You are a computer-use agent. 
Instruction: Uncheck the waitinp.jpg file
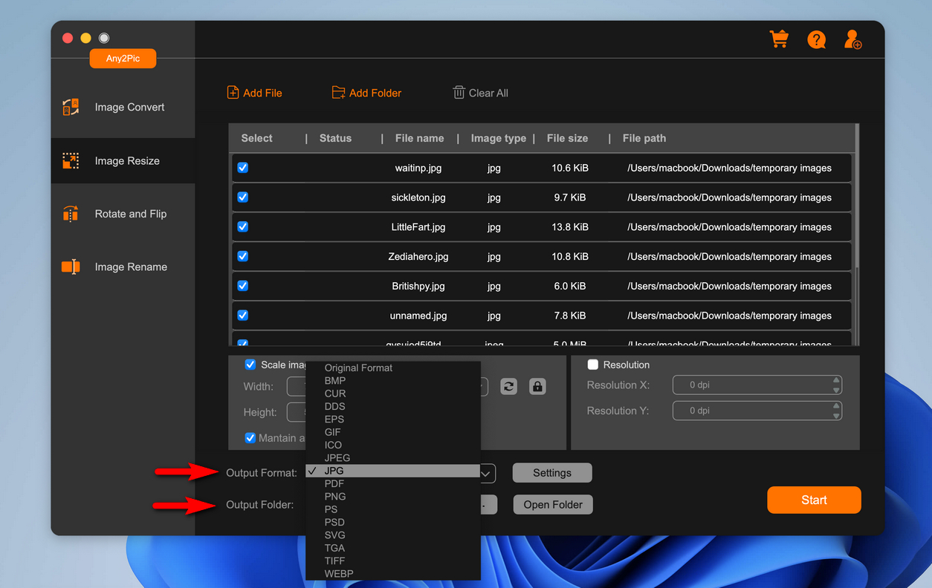coord(242,168)
